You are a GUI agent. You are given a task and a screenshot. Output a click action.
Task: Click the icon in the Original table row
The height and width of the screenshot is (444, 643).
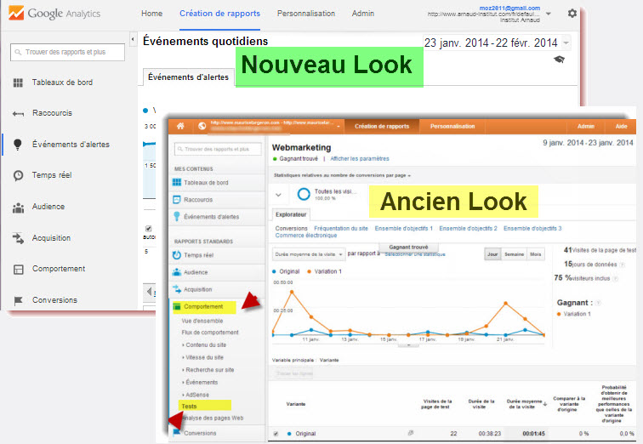click(x=411, y=433)
